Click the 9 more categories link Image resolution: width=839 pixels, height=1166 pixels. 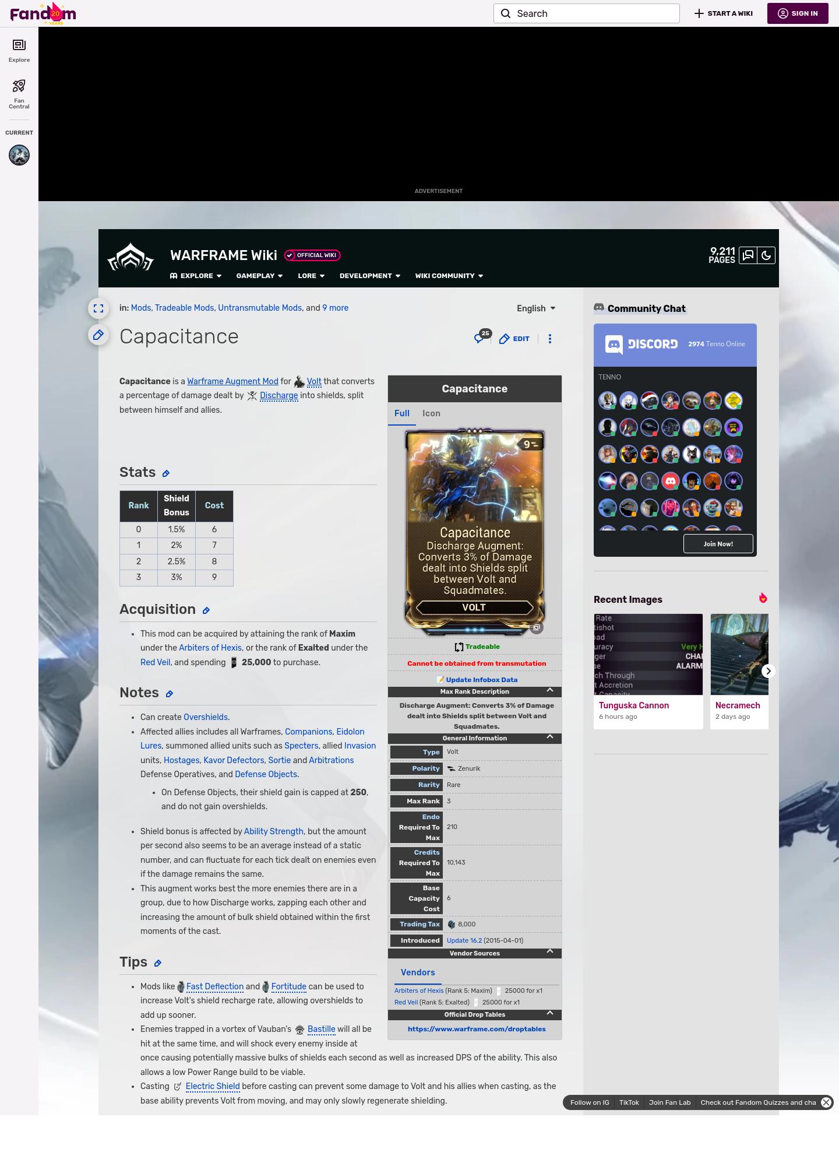tap(336, 308)
